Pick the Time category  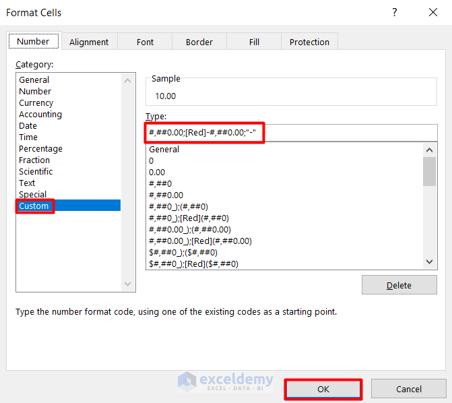click(69, 137)
